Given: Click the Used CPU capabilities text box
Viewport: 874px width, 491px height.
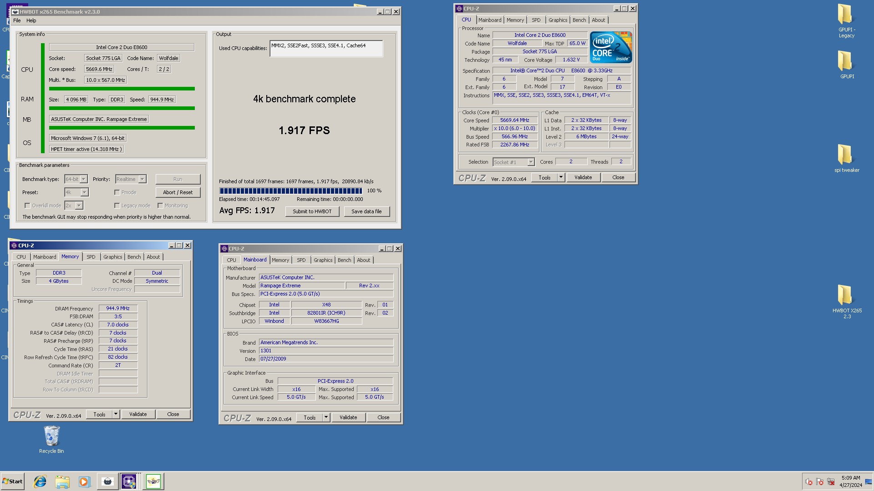Looking at the screenshot, I should (x=326, y=49).
